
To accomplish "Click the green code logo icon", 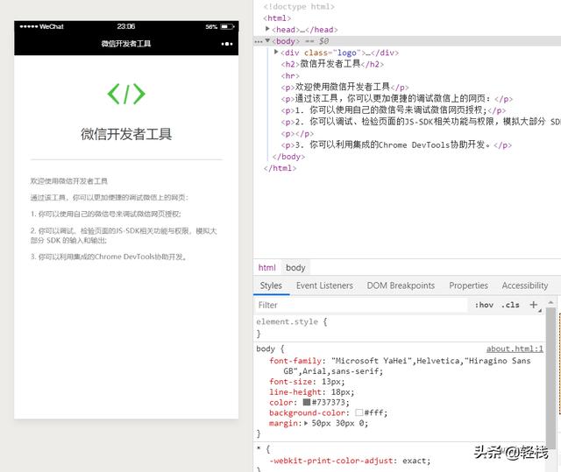I will coord(125,94).
